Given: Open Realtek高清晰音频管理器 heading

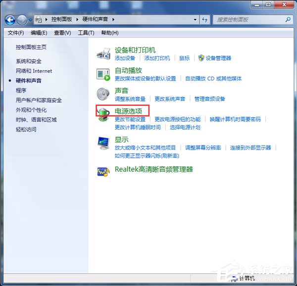Looking at the screenshot, I should [x=154, y=169].
